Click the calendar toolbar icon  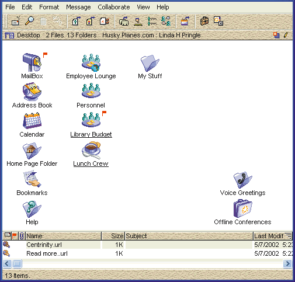click(185, 21)
